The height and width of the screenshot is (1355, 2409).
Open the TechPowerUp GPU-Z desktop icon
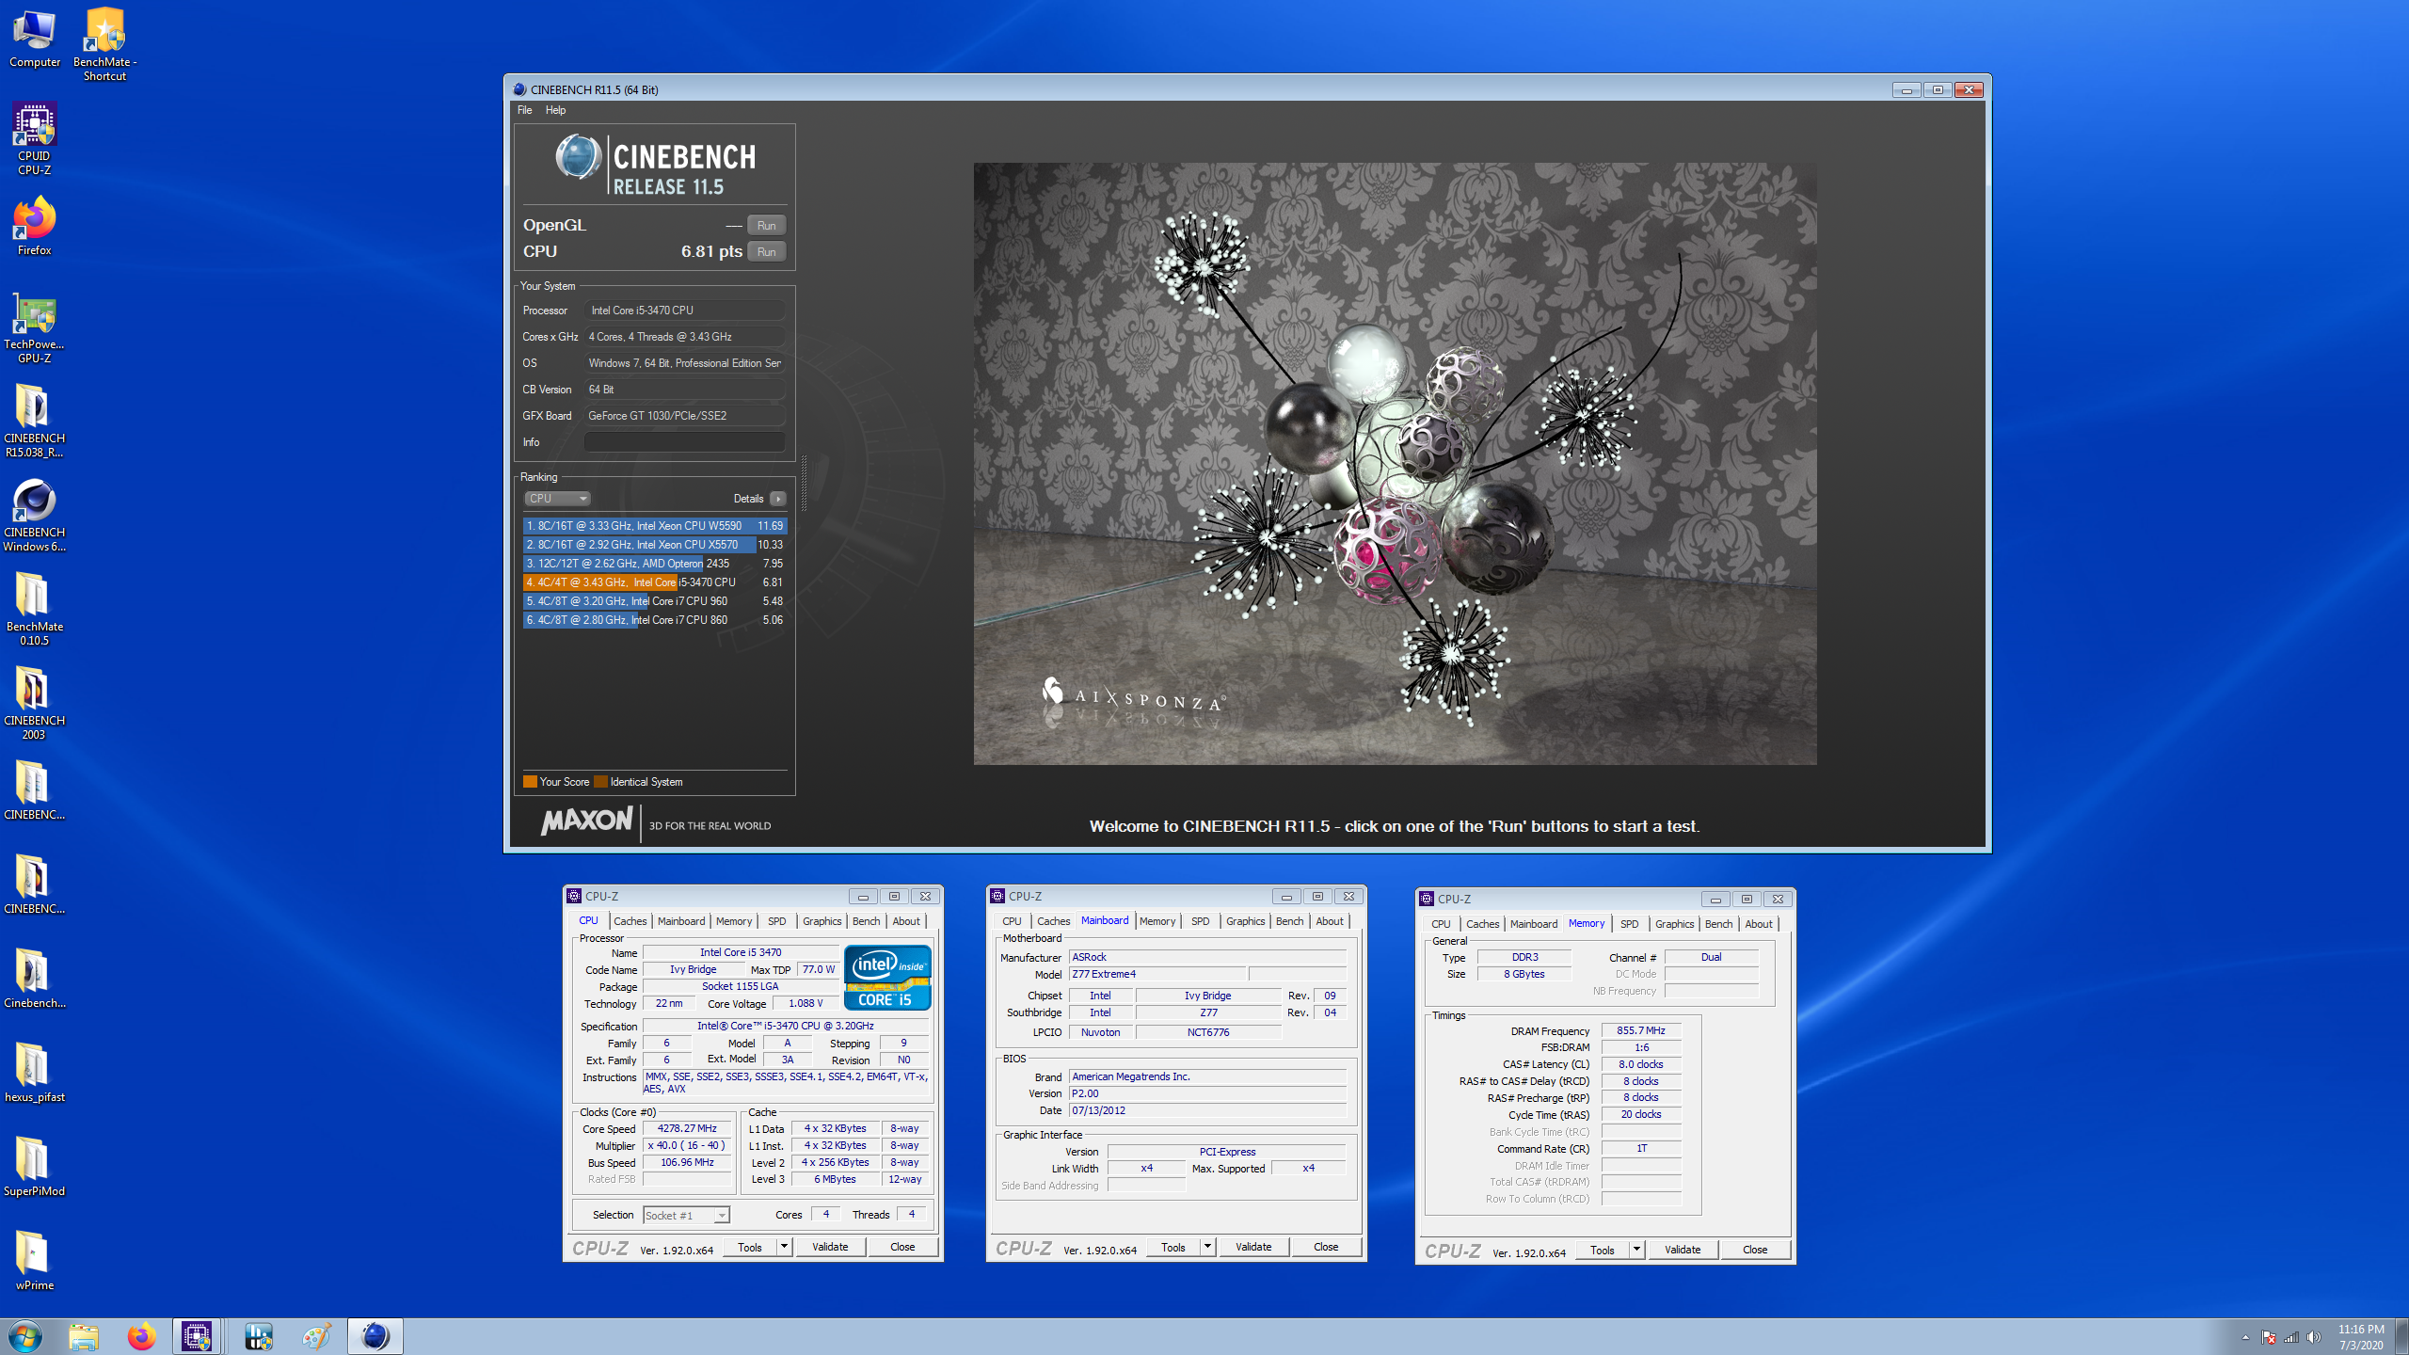[35, 327]
